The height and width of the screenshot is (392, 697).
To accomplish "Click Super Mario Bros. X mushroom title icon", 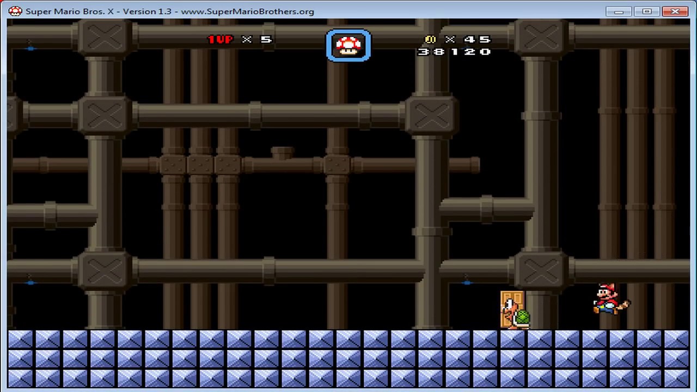I will pos(15,11).
